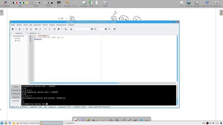Click Geany's reload file toolbar icon

point(36,29)
